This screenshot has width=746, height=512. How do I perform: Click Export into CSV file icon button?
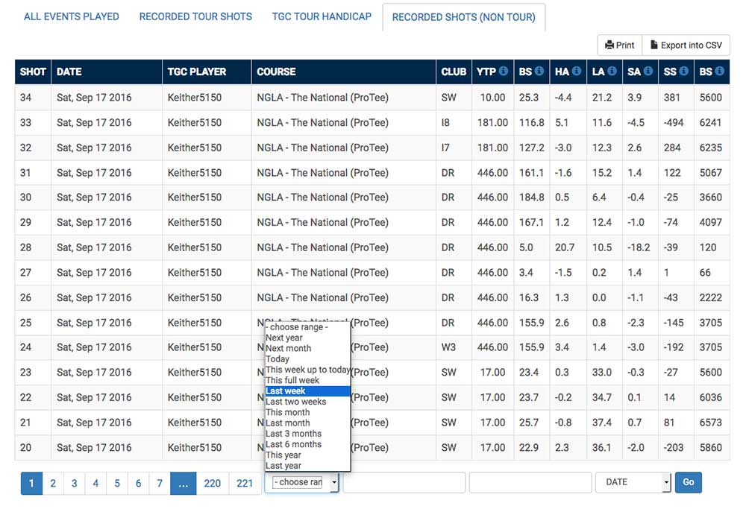[686, 45]
